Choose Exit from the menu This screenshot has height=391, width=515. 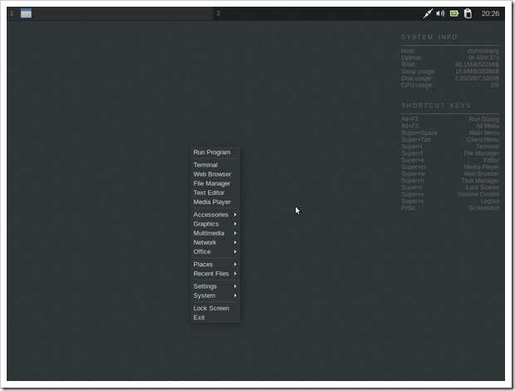coord(215,317)
